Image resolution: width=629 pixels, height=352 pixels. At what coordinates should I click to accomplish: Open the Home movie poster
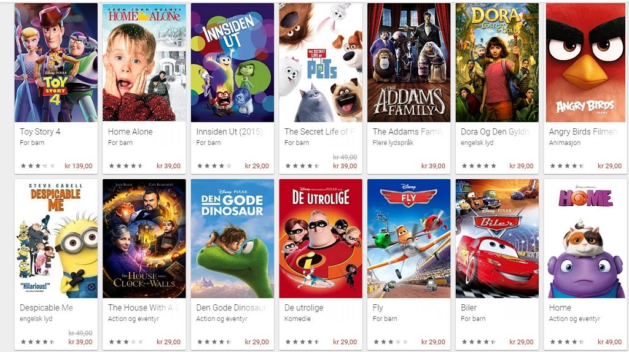[x=585, y=239]
